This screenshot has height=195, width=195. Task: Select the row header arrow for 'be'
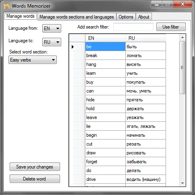click(x=77, y=47)
